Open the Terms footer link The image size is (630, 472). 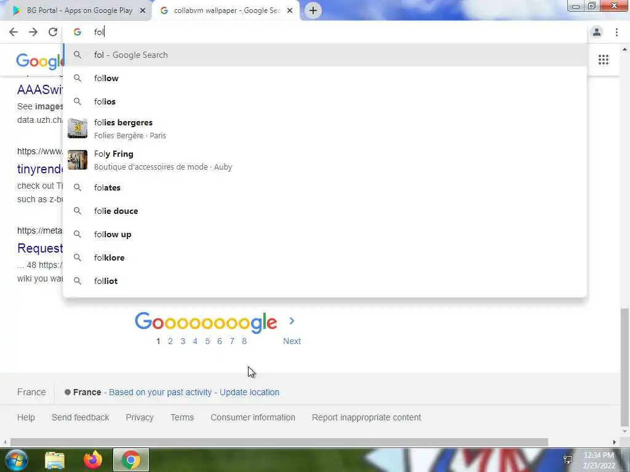tap(182, 417)
